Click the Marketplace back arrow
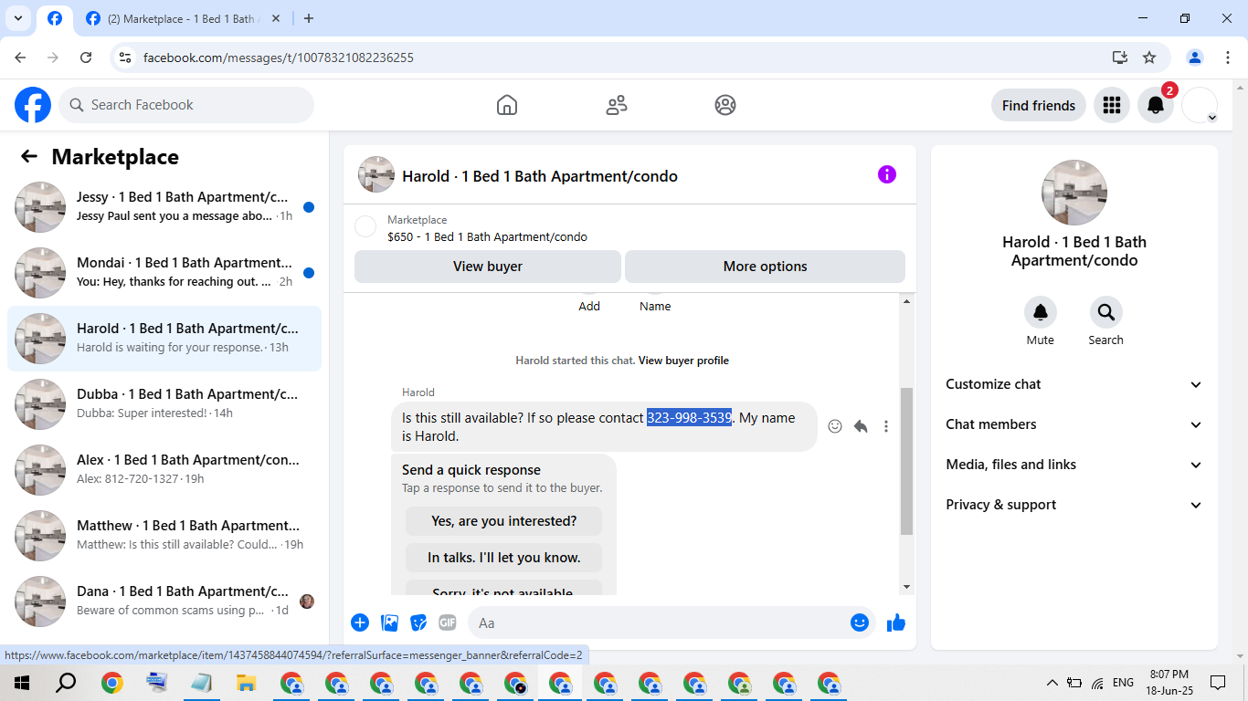 point(29,156)
